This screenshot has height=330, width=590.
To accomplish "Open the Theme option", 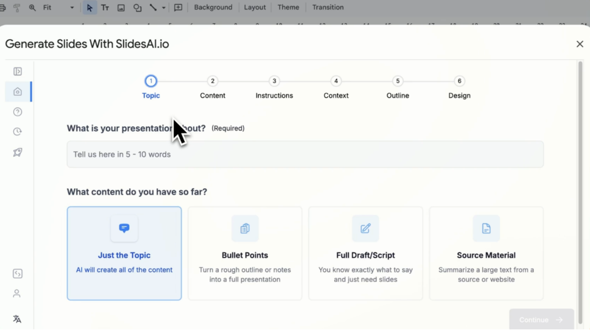I will [288, 7].
